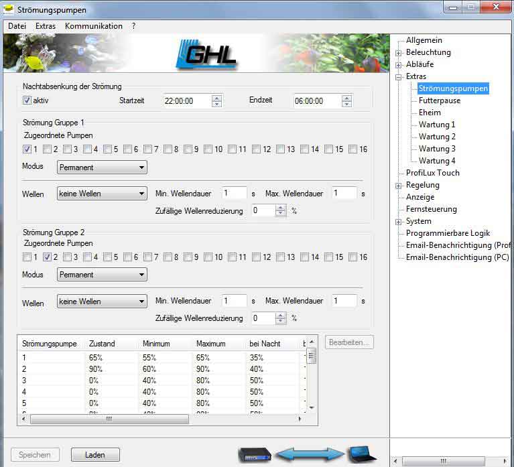Click the blue double-arrow transfer icon
Image resolution: width=514 pixels, height=467 pixels.
(x=309, y=454)
